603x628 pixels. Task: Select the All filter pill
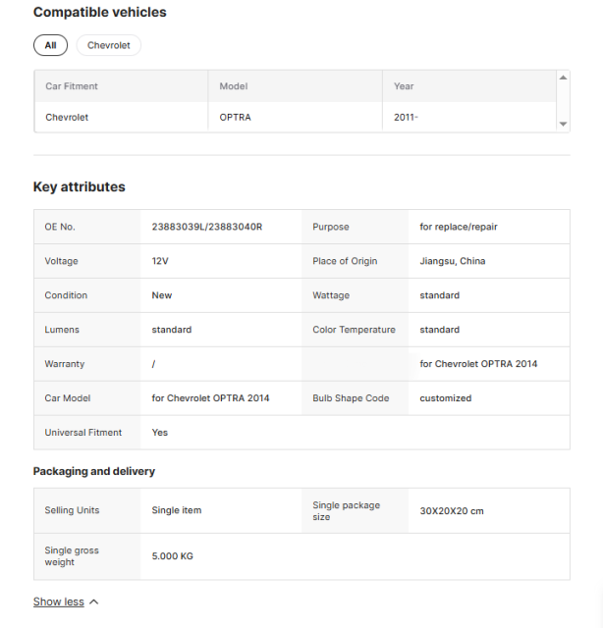[x=50, y=46]
